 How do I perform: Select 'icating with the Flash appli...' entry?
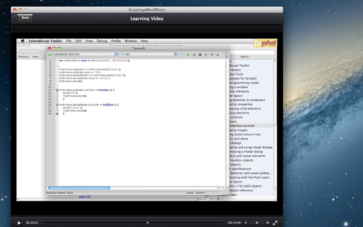251,177
